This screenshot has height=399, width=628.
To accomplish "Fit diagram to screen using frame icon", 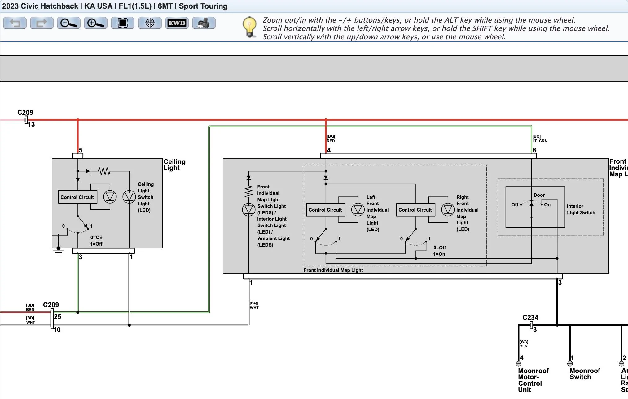I will pyautogui.click(x=122, y=23).
